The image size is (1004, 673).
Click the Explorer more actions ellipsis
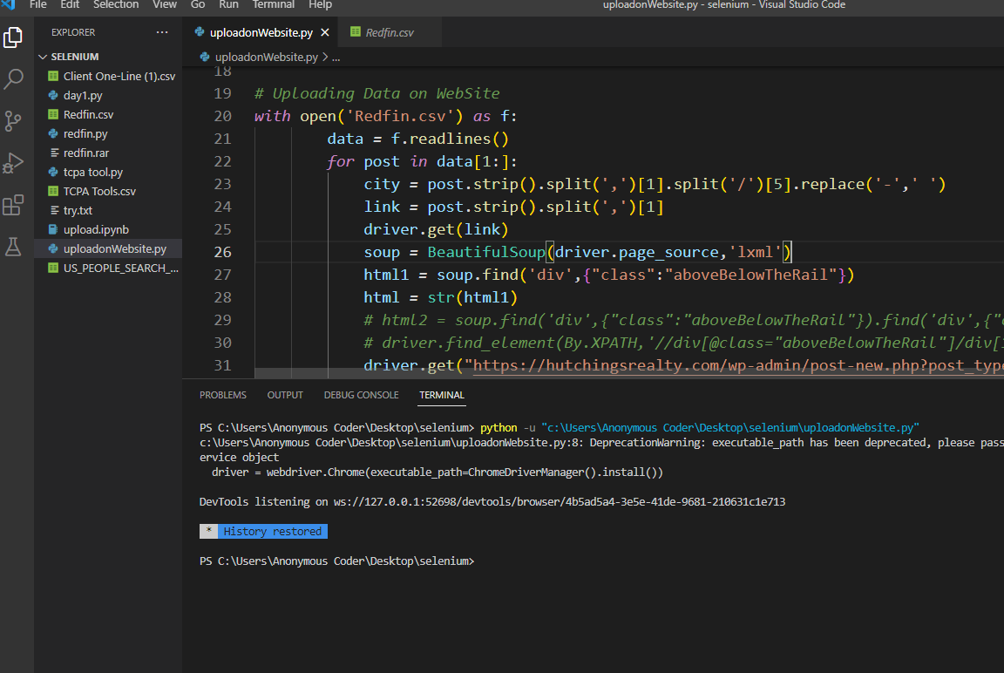(162, 32)
